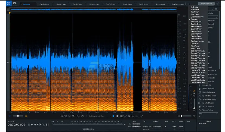Select the Time selection tool
This screenshot has width=225, height=132.
coord(113,116)
